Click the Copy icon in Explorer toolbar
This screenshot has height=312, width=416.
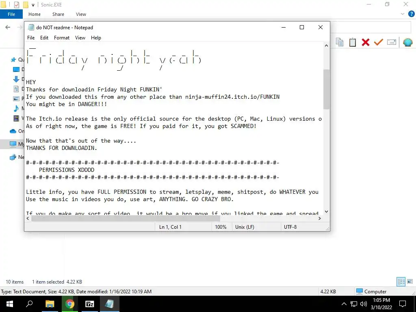[x=340, y=42]
